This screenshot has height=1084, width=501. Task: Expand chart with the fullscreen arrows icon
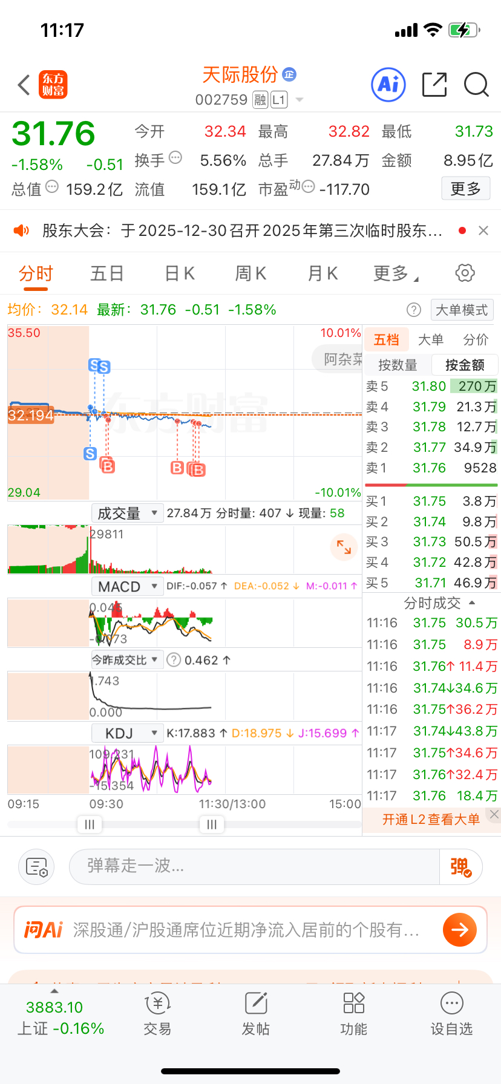point(344,547)
